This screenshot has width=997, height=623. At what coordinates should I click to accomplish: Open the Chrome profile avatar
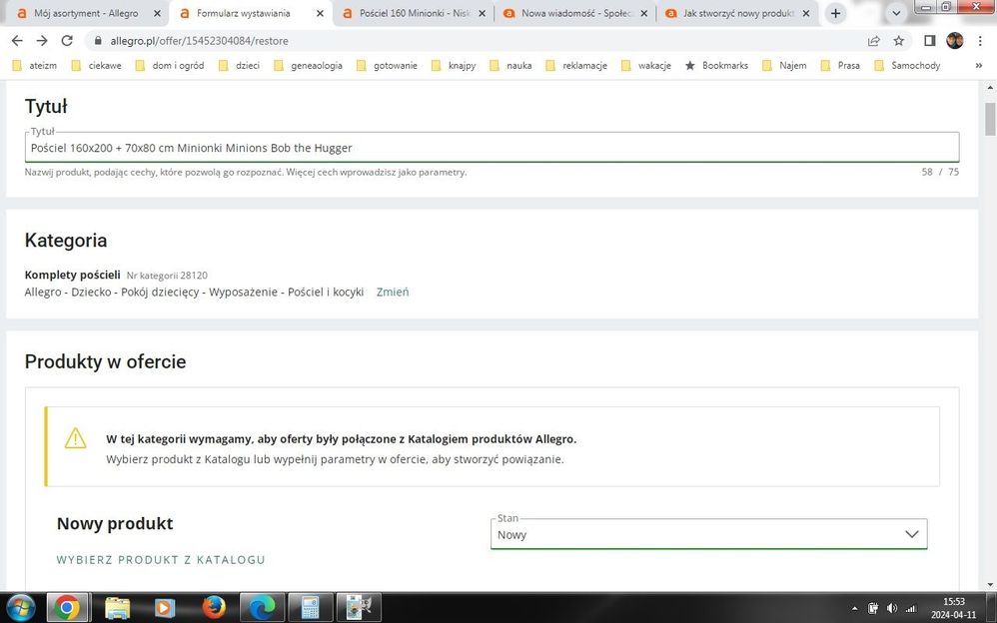coord(954,41)
